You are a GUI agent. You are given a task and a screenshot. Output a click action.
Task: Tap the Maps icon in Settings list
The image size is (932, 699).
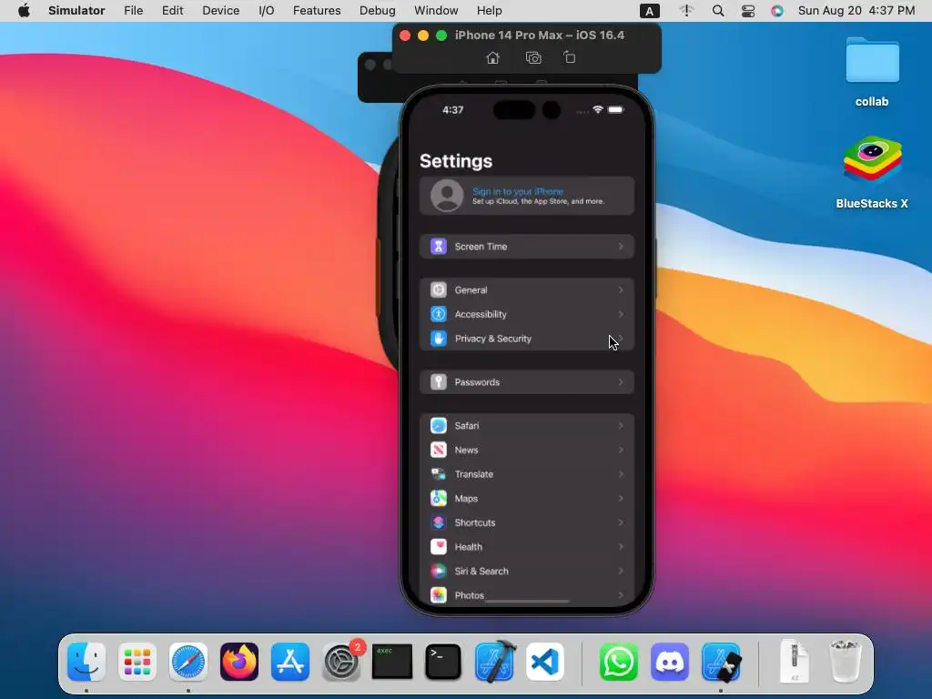439,499
